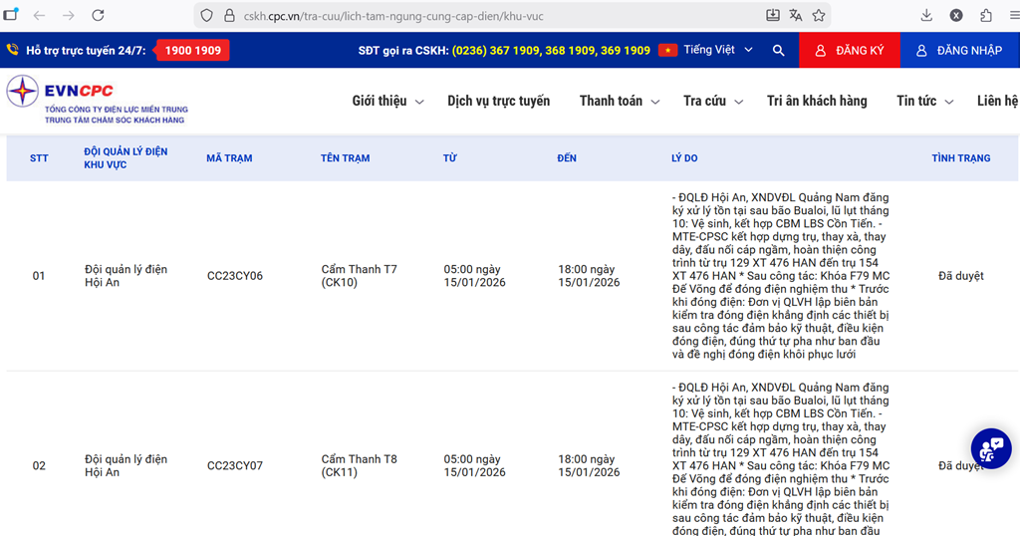Click the search magnifier icon in header
The height and width of the screenshot is (536, 1020).
tap(778, 50)
